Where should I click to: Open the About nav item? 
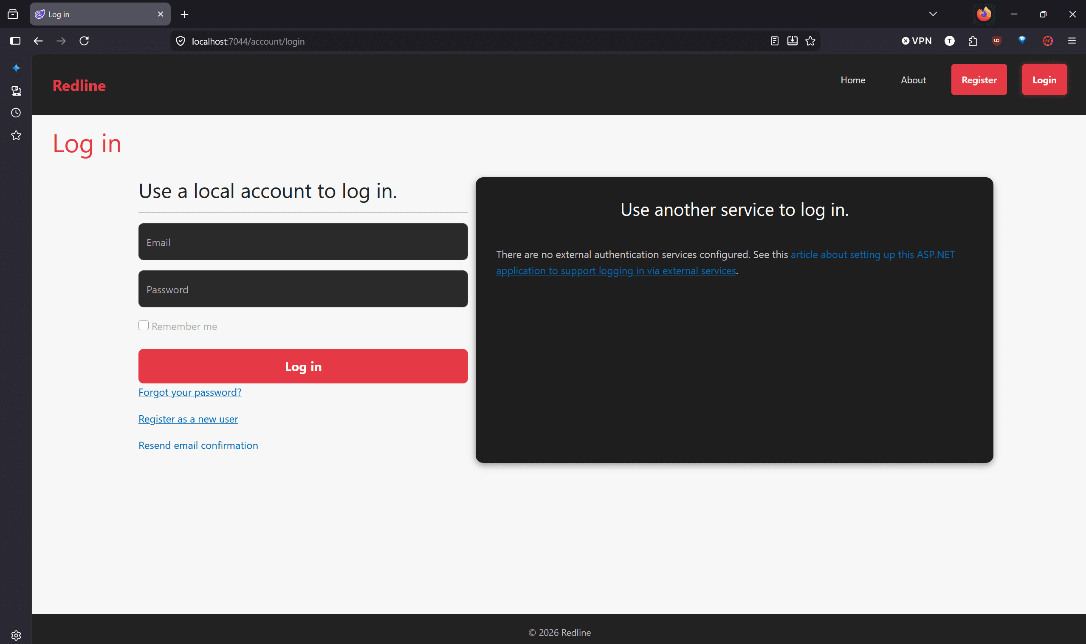913,80
